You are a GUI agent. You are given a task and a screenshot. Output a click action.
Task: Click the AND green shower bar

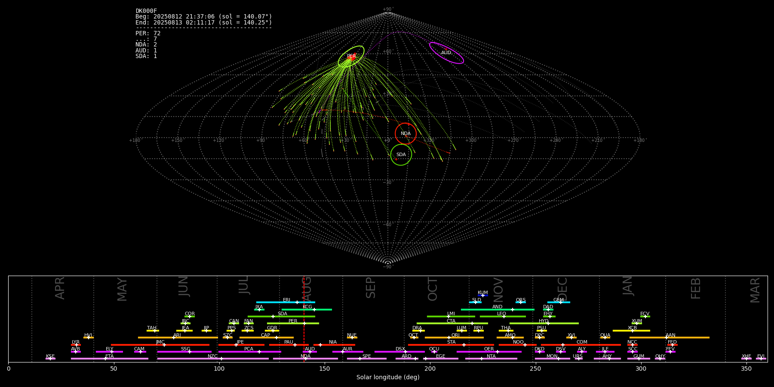coord(498,309)
